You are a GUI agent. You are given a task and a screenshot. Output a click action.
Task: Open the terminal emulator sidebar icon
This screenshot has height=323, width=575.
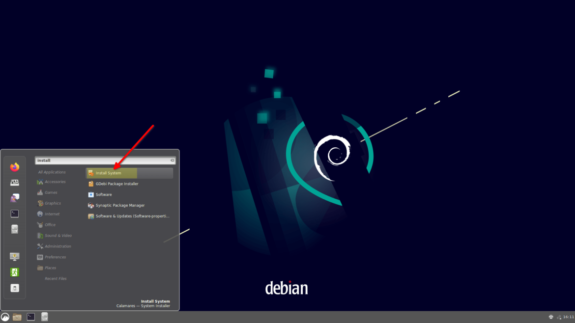14,213
